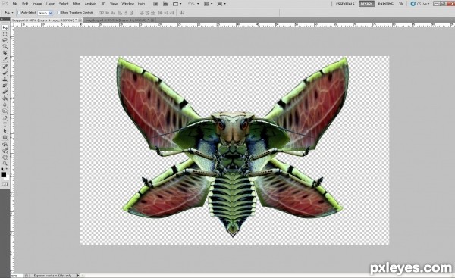Select the Healing Brush tool

(x=5, y=67)
